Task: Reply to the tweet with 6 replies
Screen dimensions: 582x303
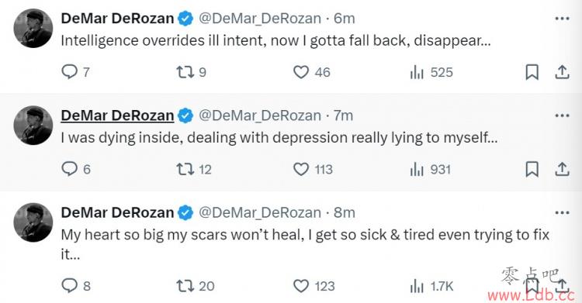Action: pyautogui.click(x=76, y=169)
